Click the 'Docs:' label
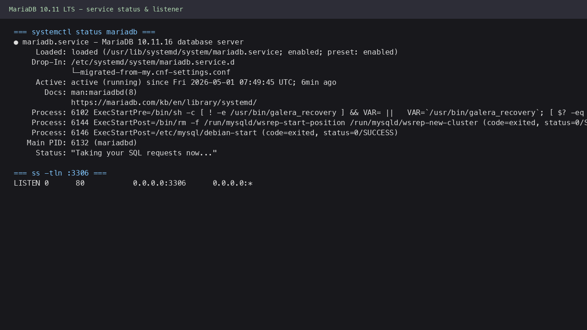 55,93
